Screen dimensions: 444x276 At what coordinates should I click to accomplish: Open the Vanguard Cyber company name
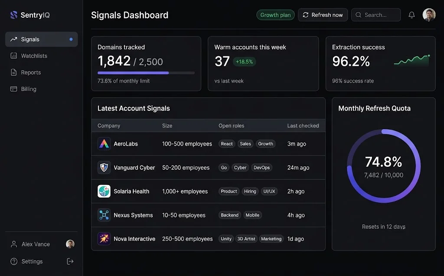134,168
